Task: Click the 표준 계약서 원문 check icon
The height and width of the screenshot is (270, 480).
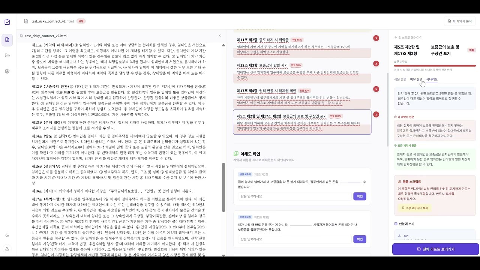Action: pos(395,145)
